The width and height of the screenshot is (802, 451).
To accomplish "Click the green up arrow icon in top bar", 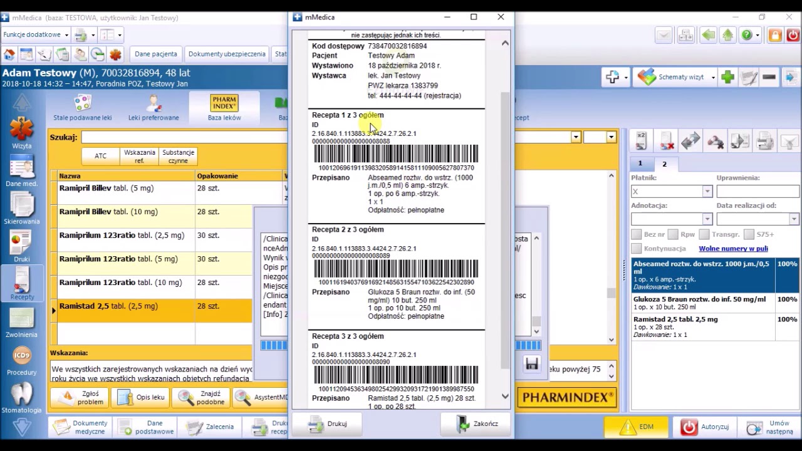I will [727, 35].
